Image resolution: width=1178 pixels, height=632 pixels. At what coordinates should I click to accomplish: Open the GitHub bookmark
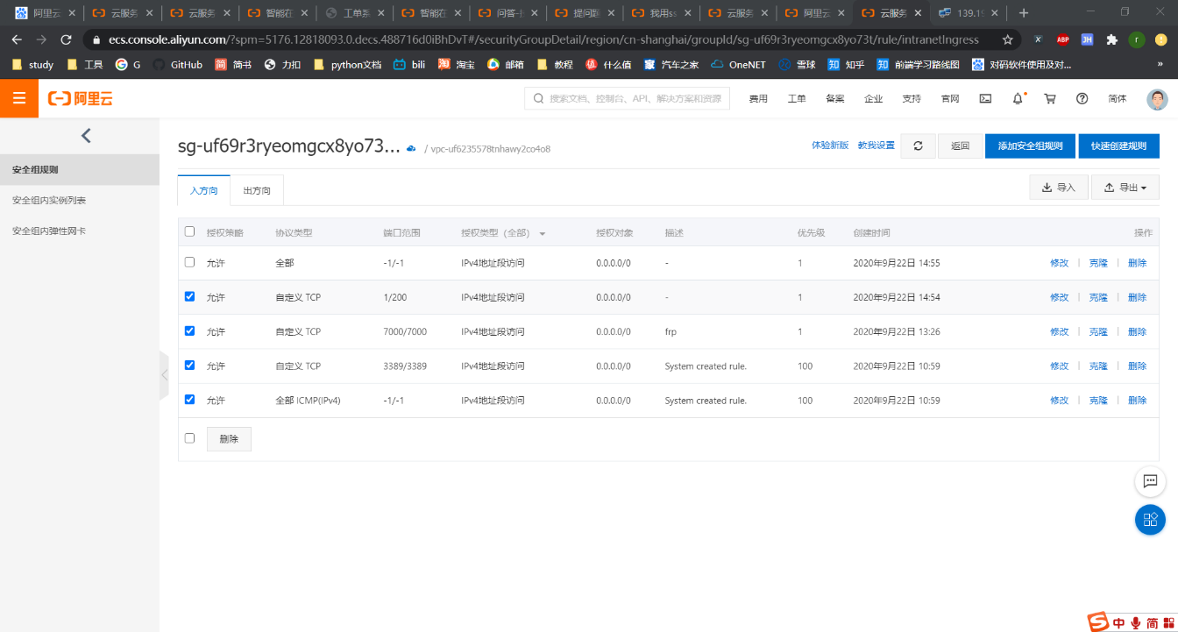pos(177,65)
